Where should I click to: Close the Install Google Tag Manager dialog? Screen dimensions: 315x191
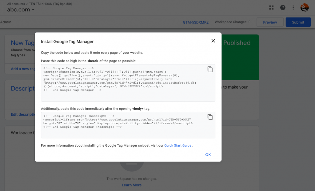[x=213, y=41]
